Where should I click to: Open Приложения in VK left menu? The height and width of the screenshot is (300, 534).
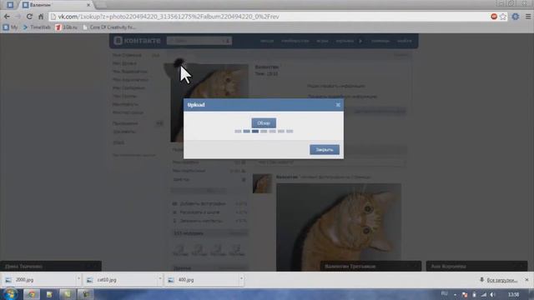[x=125, y=123]
